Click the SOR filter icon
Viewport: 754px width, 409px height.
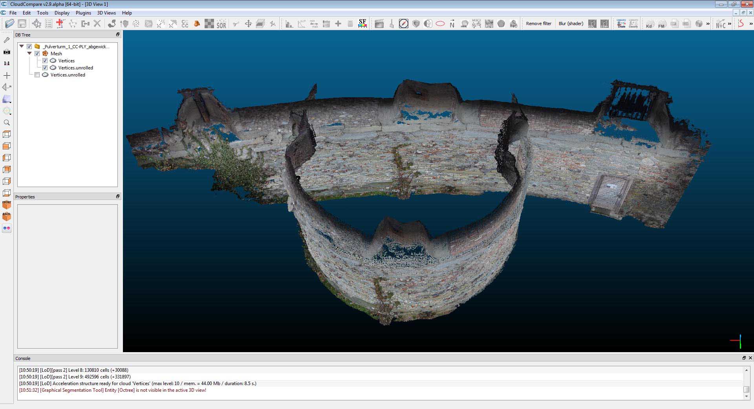[221, 24]
